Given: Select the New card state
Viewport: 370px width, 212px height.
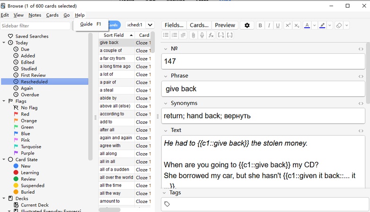Looking at the screenshot, I should (x=26, y=166).
